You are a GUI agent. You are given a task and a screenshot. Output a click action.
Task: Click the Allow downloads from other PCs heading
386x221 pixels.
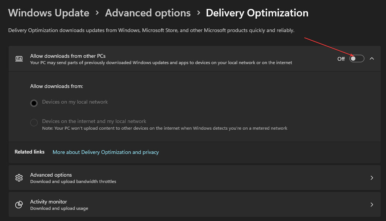[x=68, y=56]
